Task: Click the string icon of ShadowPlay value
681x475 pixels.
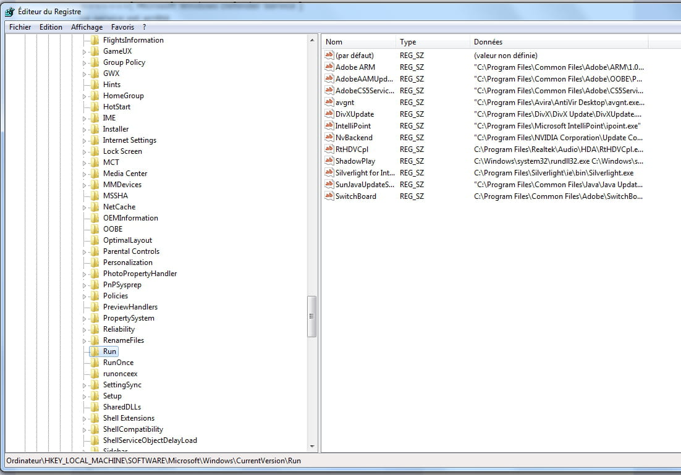Action: click(329, 161)
